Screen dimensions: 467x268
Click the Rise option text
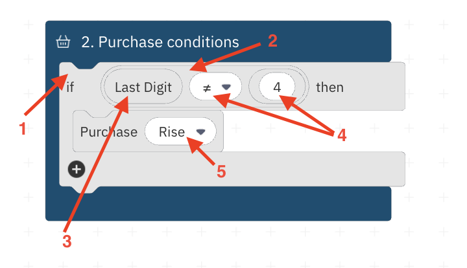172,132
